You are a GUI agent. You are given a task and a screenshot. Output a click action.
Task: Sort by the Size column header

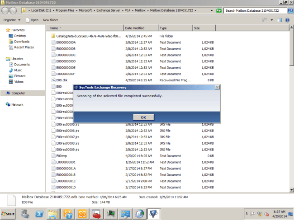[204, 28]
